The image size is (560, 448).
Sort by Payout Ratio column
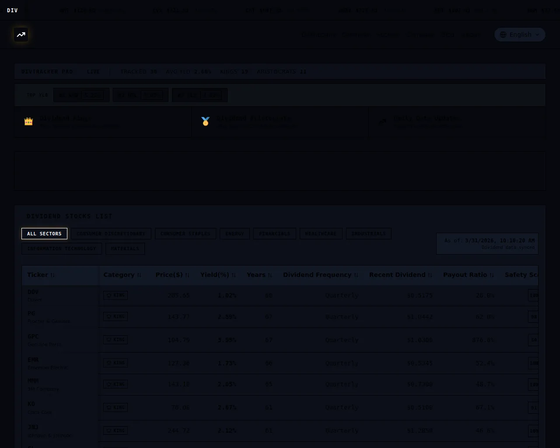tap(492, 275)
